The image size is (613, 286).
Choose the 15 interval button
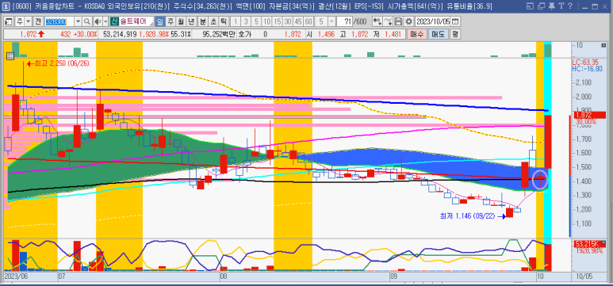pos(278,21)
